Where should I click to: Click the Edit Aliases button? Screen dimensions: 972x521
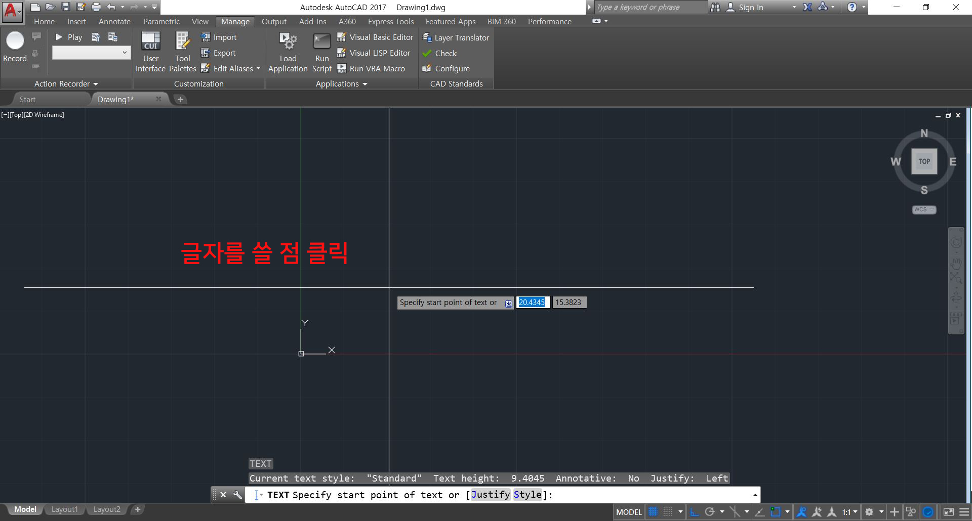(227, 68)
